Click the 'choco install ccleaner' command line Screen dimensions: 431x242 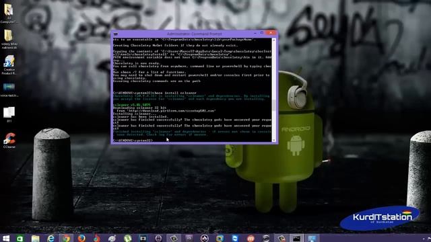(155, 93)
